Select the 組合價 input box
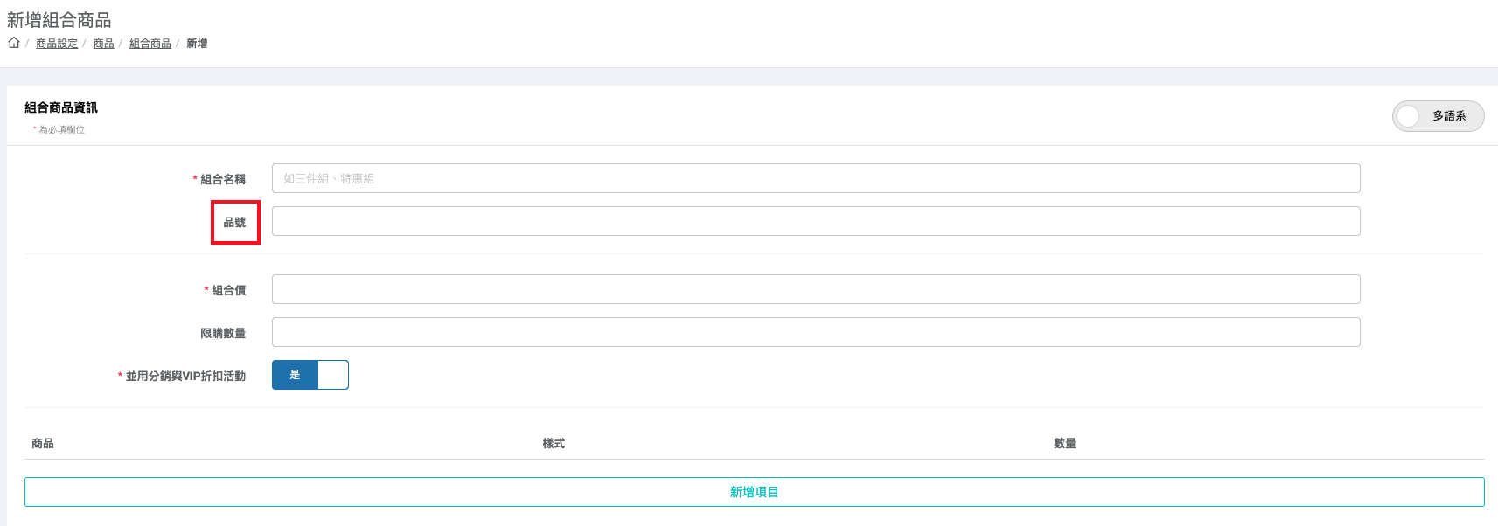Viewport: 1498px width, 526px height. [x=815, y=289]
